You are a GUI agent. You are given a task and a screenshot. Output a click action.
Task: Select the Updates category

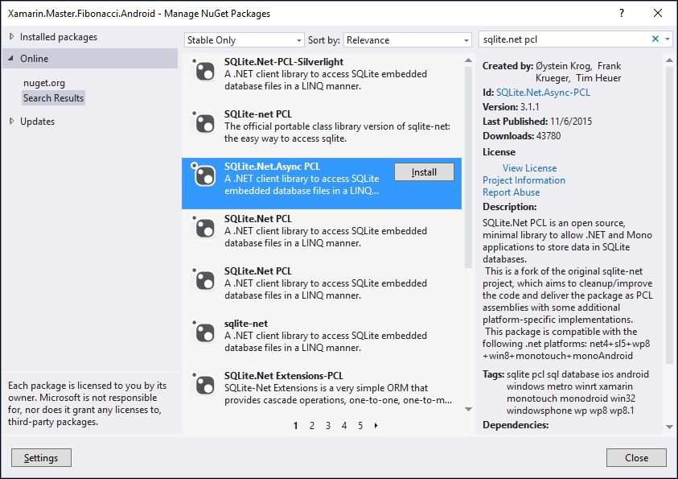point(37,121)
